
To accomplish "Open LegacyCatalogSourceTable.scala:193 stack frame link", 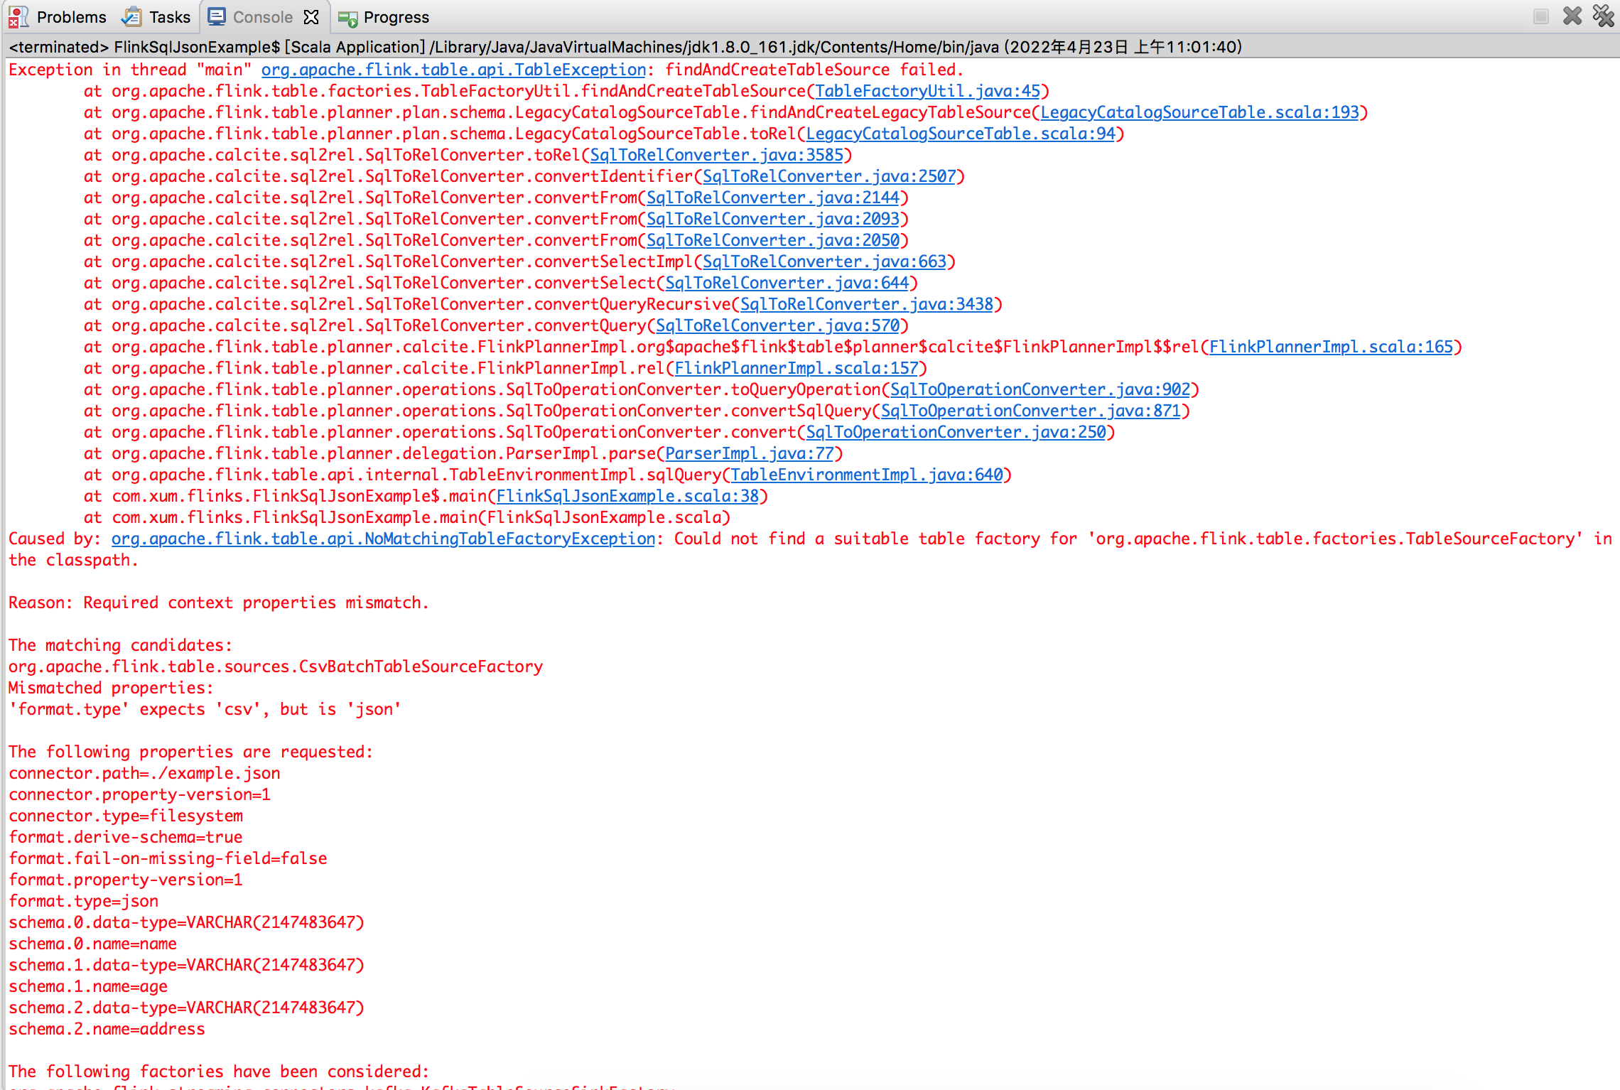I will (1199, 112).
